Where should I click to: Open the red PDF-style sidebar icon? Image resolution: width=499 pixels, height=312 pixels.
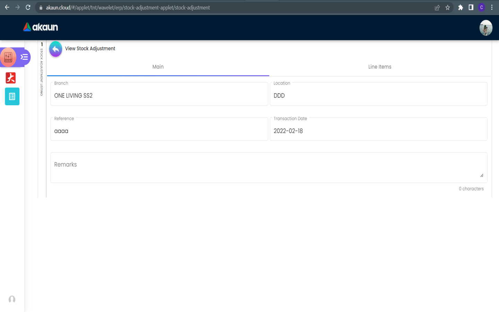[11, 78]
